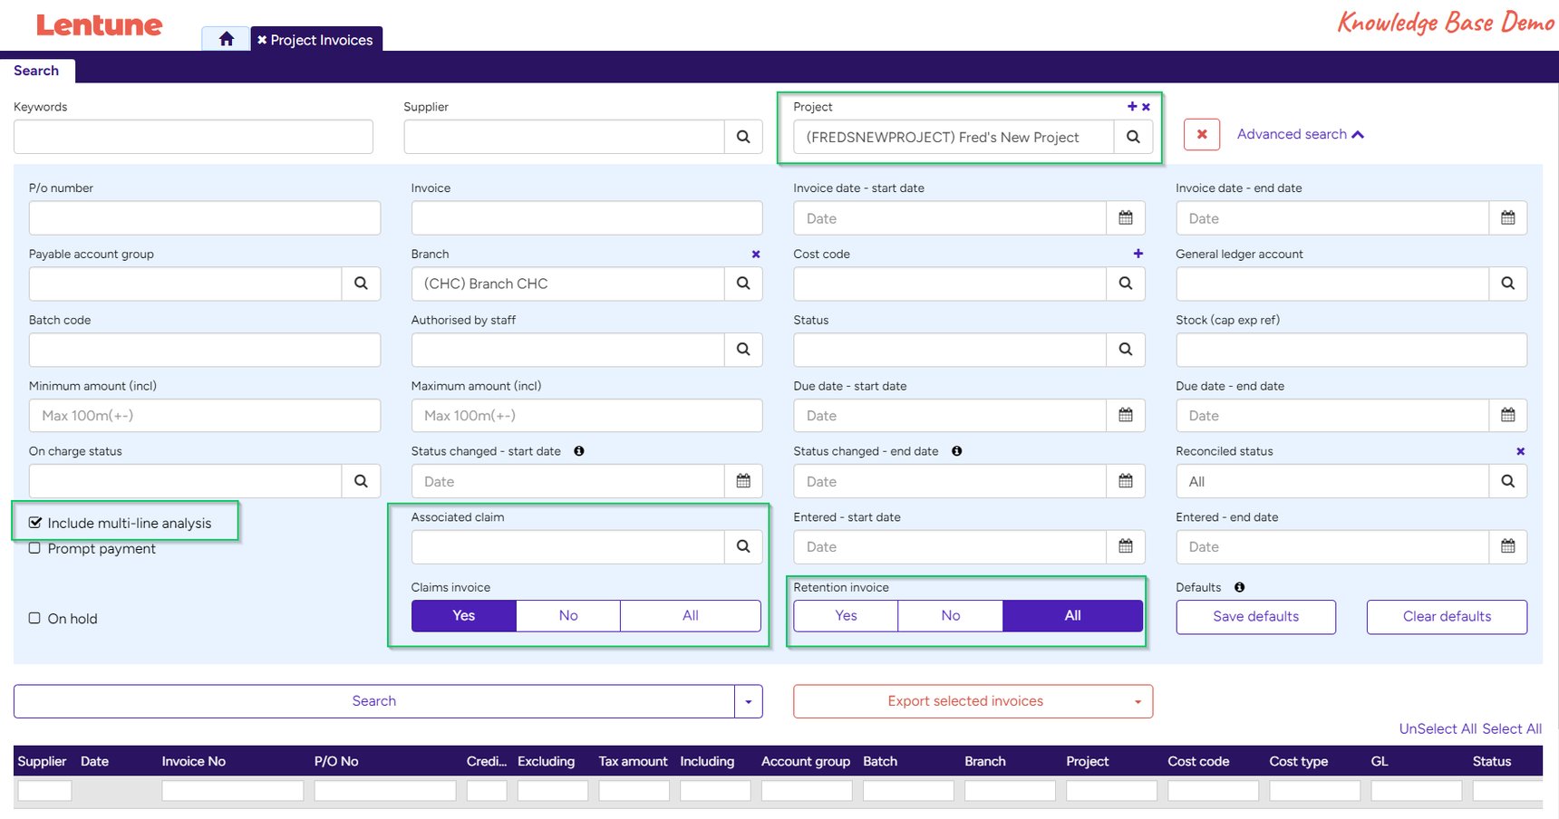Open the Due date end date calendar icon
Image resolution: width=1559 pixels, height=819 pixels.
(x=1507, y=415)
